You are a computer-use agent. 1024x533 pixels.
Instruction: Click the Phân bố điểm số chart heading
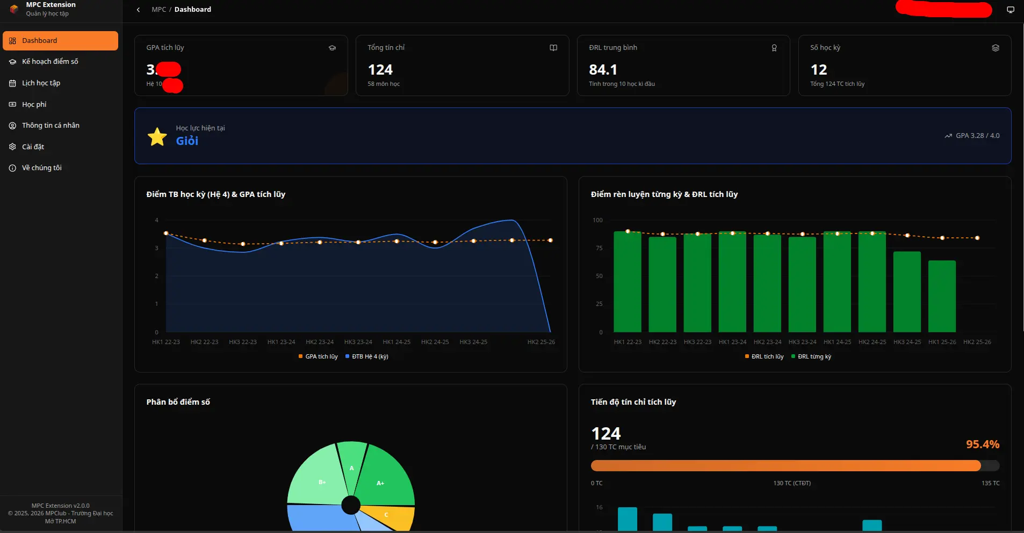click(x=178, y=402)
